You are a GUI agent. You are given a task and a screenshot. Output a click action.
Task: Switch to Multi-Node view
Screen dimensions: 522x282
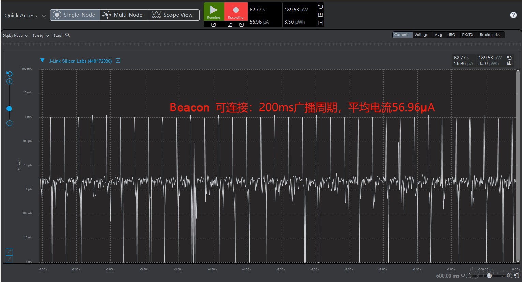click(x=124, y=15)
